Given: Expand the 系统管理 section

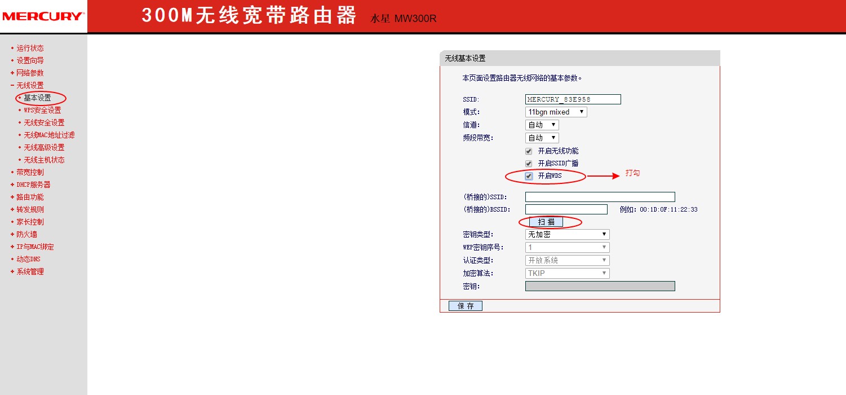Looking at the screenshot, I should coord(29,271).
